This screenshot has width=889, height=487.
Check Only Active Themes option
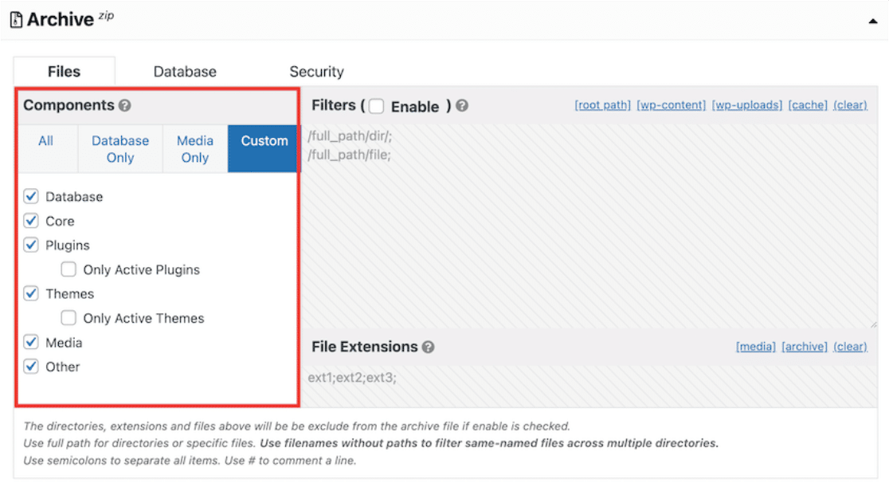[69, 318]
